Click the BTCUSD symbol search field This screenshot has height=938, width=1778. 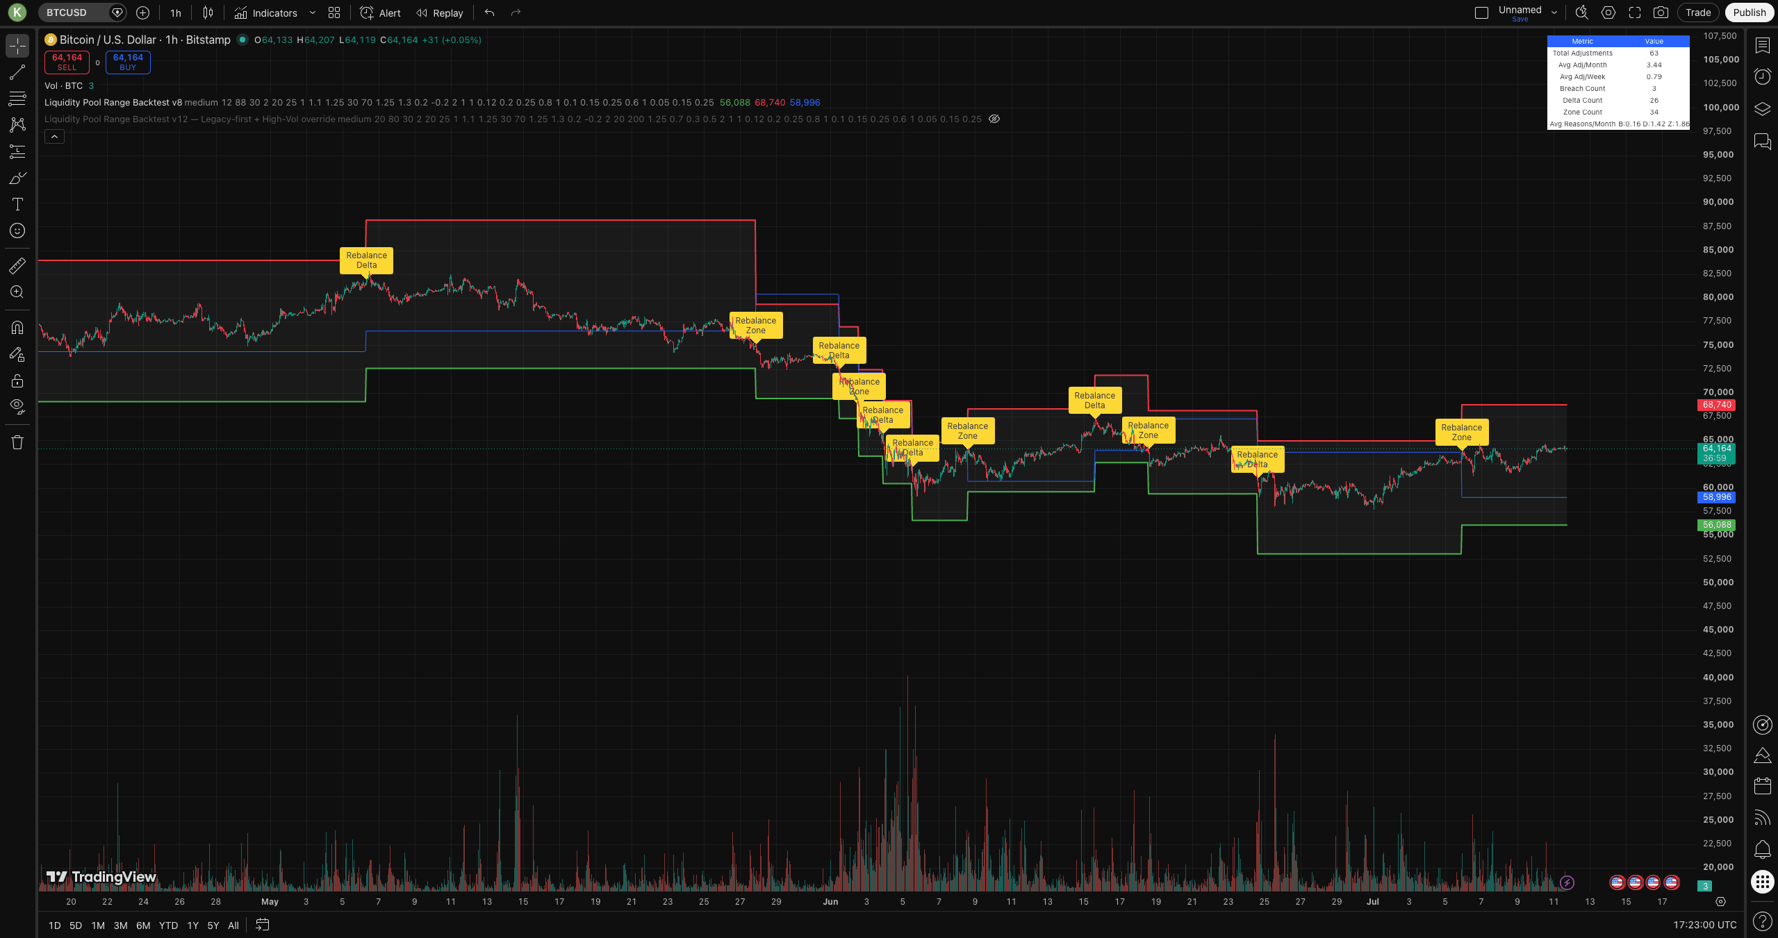[74, 12]
